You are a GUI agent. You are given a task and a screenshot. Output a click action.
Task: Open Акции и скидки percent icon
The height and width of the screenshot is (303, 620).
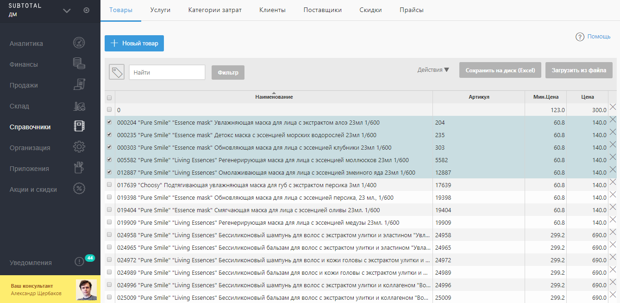(79, 189)
